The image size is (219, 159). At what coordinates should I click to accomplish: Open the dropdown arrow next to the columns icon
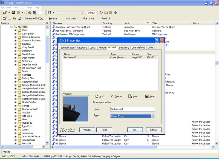point(53,13)
